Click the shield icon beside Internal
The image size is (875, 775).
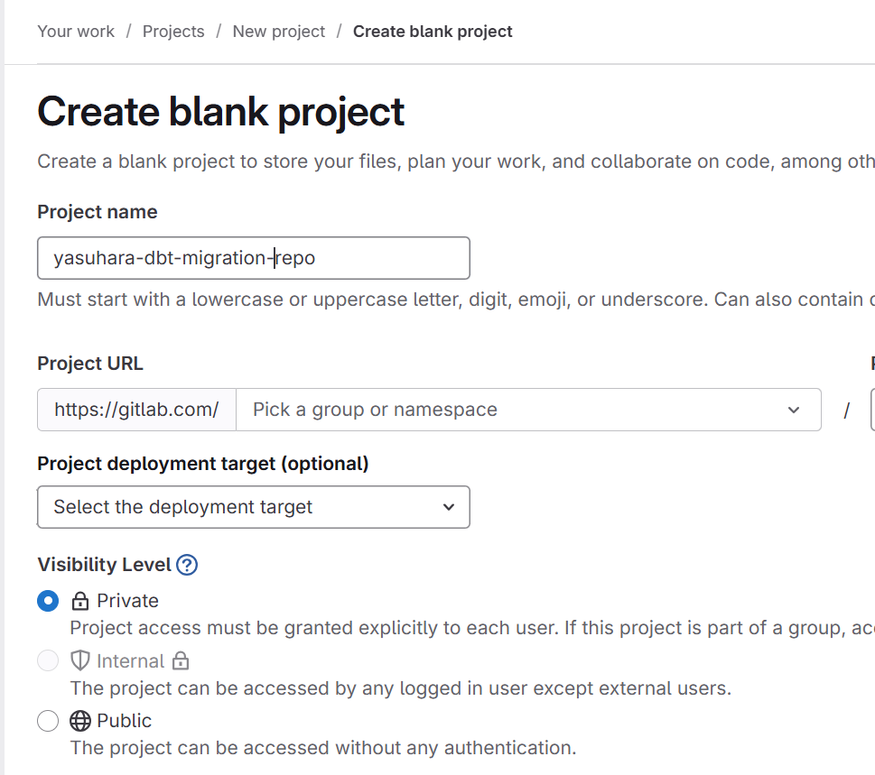(80, 661)
